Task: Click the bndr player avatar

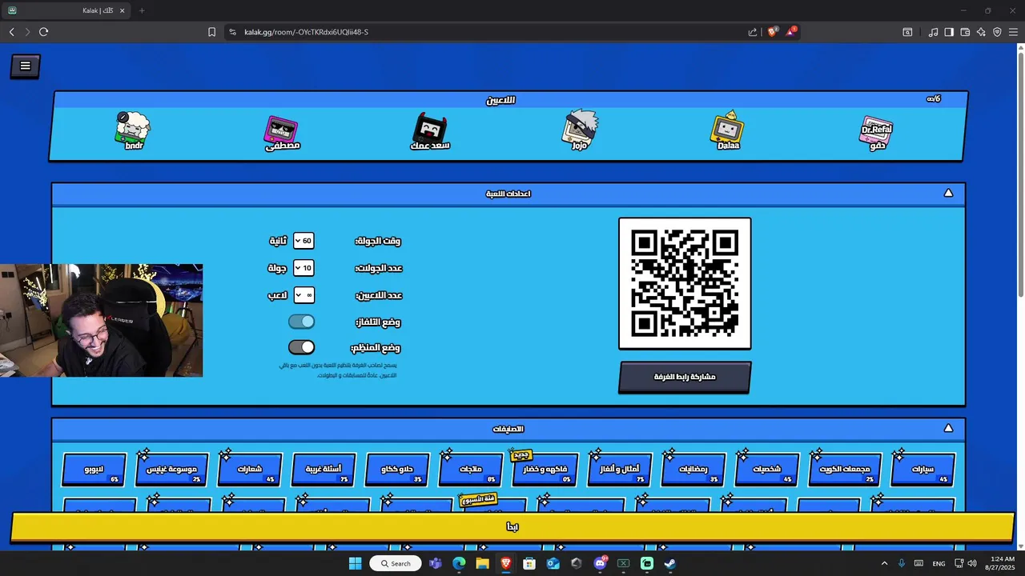Action: [x=133, y=130]
